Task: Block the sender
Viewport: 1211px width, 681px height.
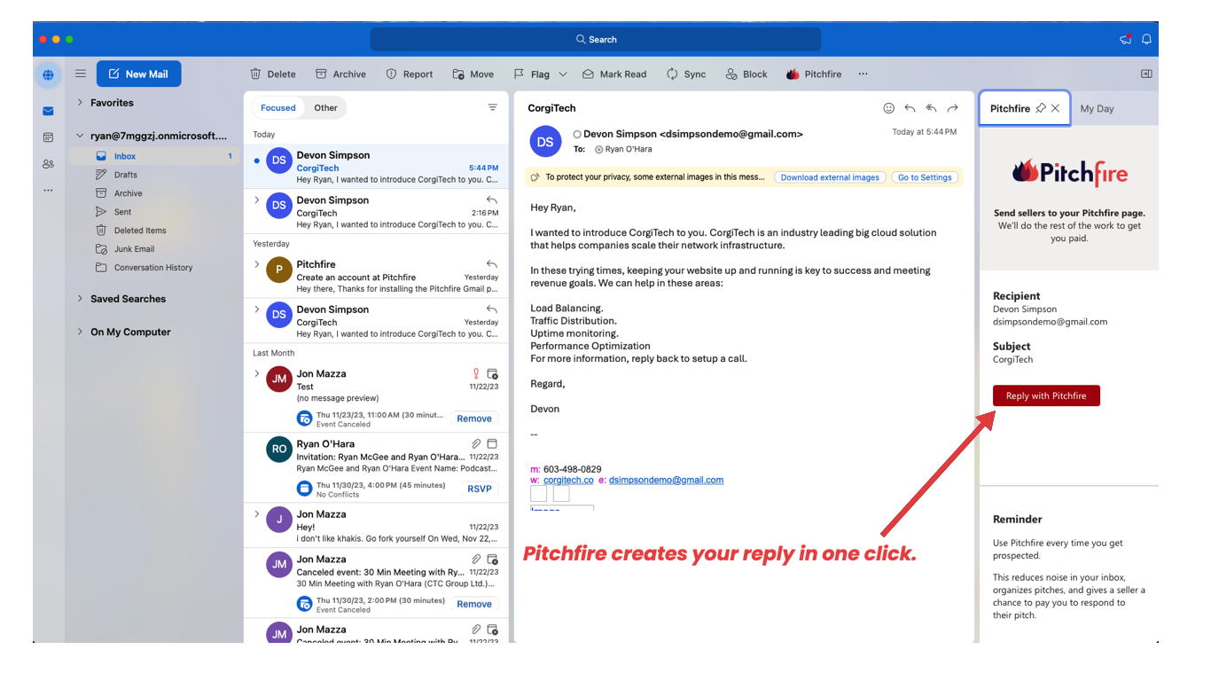Action: tap(746, 74)
